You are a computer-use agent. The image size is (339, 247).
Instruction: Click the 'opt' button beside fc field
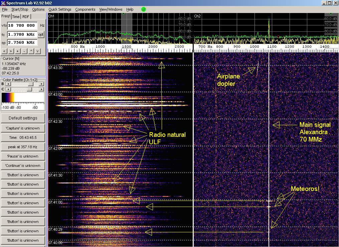click(40, 34)
